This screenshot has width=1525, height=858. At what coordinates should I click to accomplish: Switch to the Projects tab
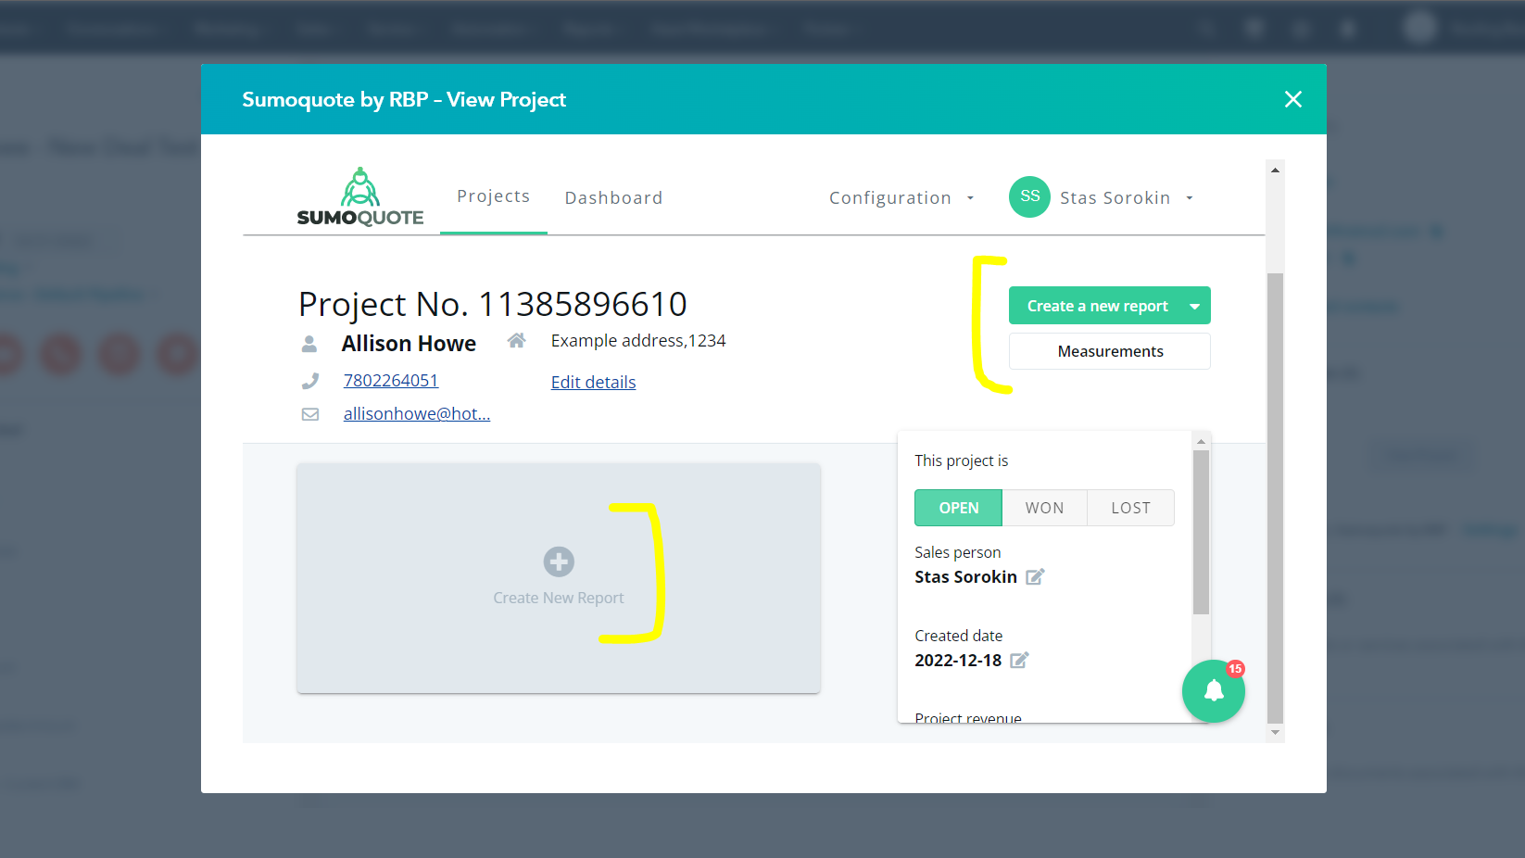pos(493,196)
